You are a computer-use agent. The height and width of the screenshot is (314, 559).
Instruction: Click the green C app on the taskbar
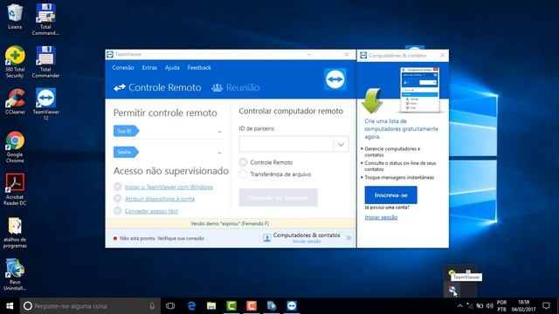[231, 306]
